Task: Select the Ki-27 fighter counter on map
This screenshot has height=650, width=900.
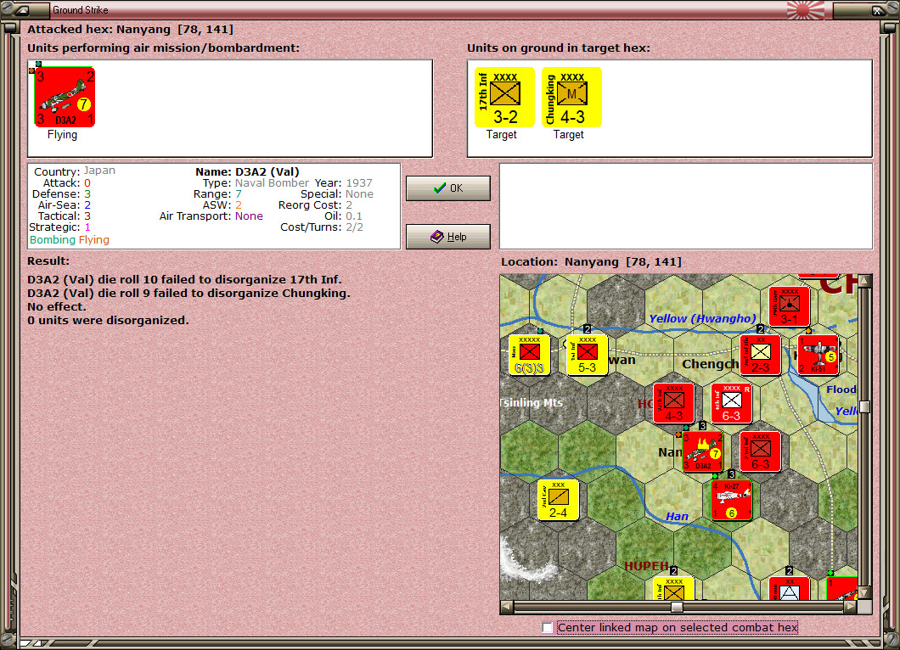Action: [x=731, y=501]
